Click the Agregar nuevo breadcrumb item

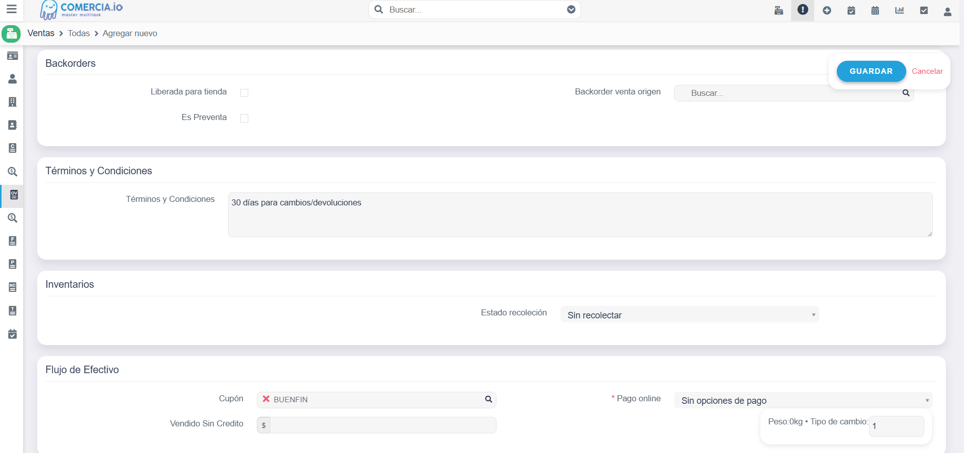pyautogui.click(x=130, y=33)
